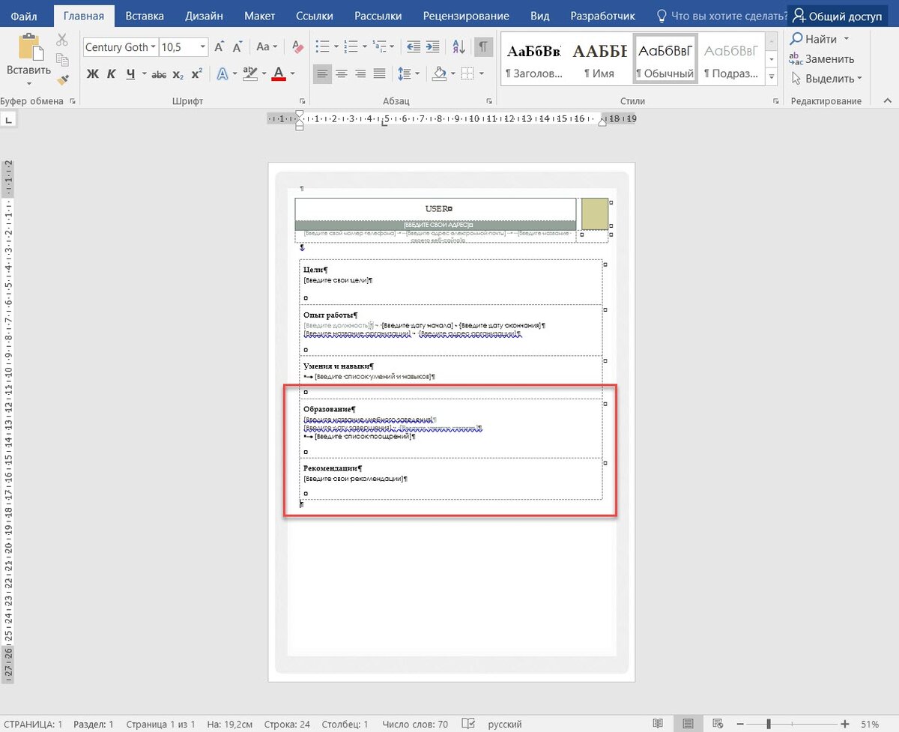Image resolution: width=899 pixels, height=732 pixels.
Task: Apply strikethrough formatting
Action: [x=159, y=73]
